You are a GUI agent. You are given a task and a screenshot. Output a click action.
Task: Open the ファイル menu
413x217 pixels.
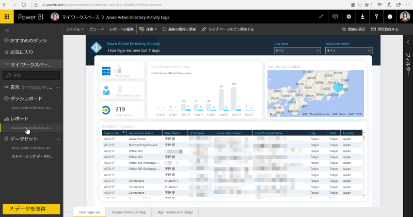(x=74, y=29)
